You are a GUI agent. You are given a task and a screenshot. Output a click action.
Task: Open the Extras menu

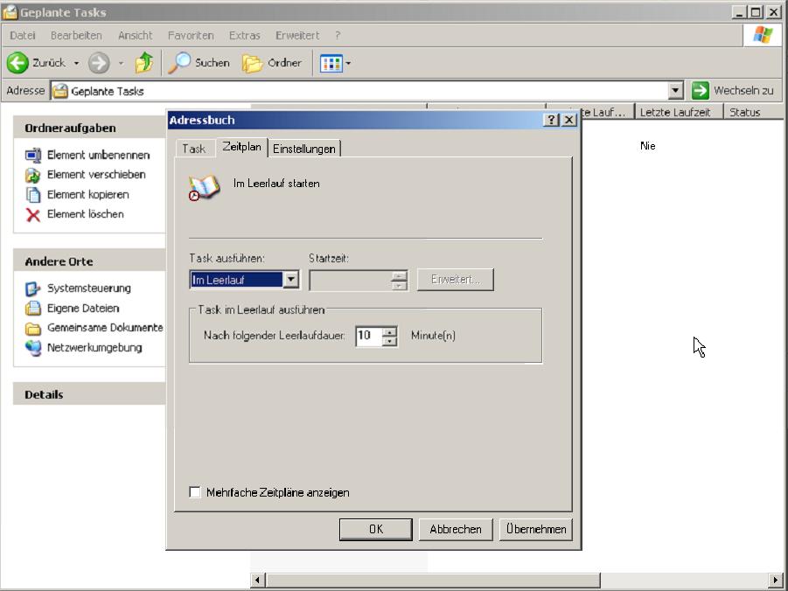[x=244, y=36]
